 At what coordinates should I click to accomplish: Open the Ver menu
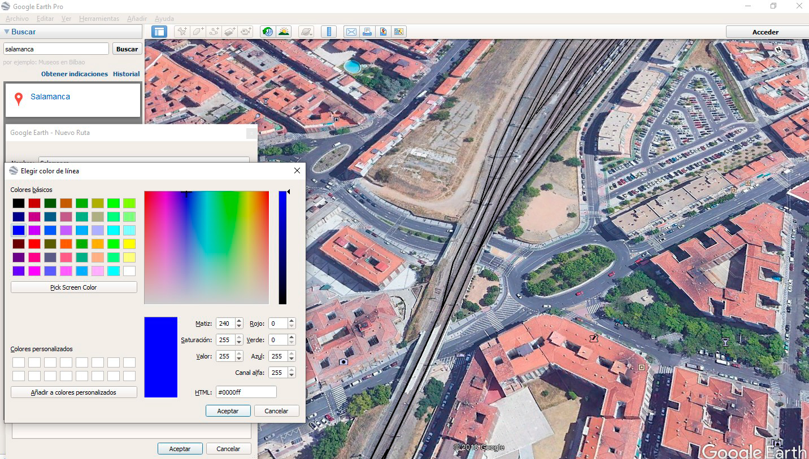(x=66, y=19)
